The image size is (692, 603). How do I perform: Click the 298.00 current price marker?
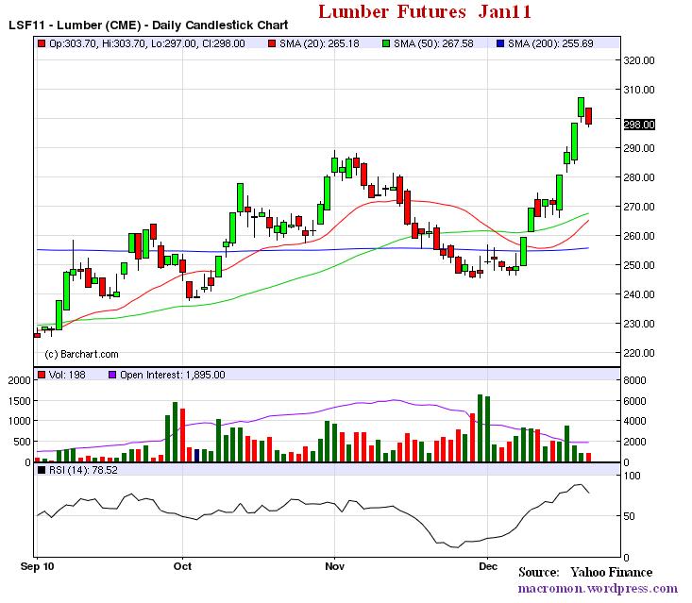pos(640,124)
